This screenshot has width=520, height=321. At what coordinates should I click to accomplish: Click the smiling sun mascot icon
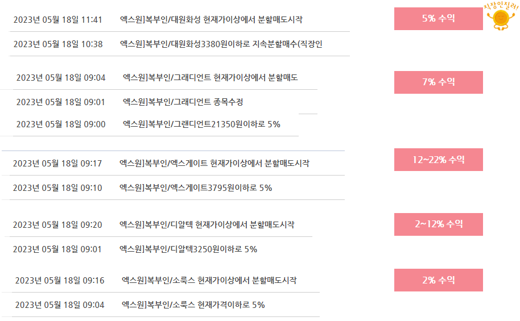501,16
